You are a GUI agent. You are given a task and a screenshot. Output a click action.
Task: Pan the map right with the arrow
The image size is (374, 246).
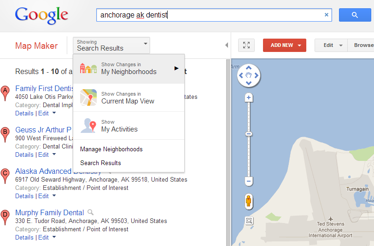pyautogui.click(x=257, y=75)
